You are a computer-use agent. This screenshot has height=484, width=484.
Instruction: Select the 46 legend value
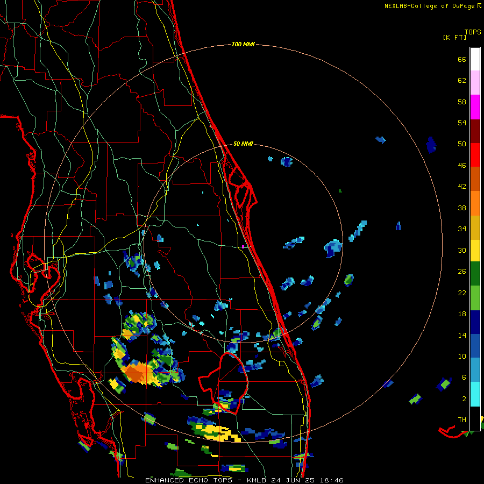pos(462,166)
